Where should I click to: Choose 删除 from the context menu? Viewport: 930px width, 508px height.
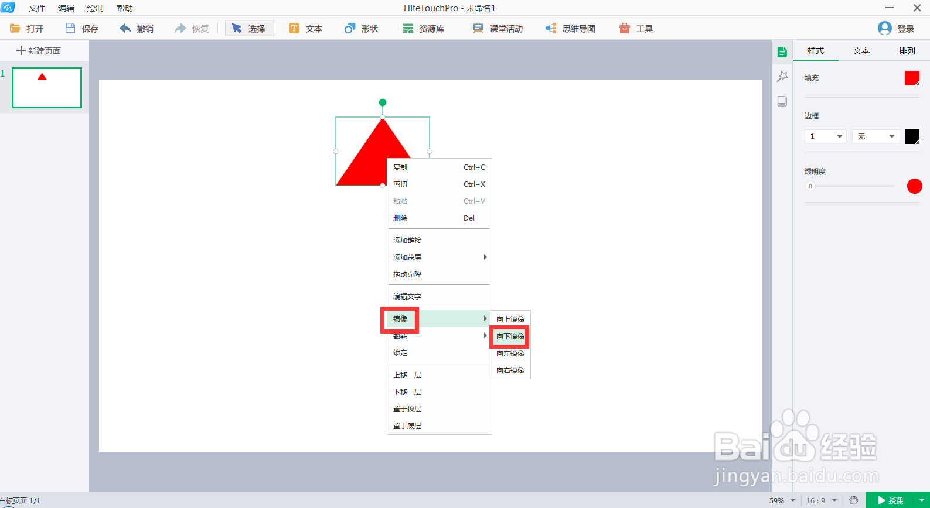439,218
